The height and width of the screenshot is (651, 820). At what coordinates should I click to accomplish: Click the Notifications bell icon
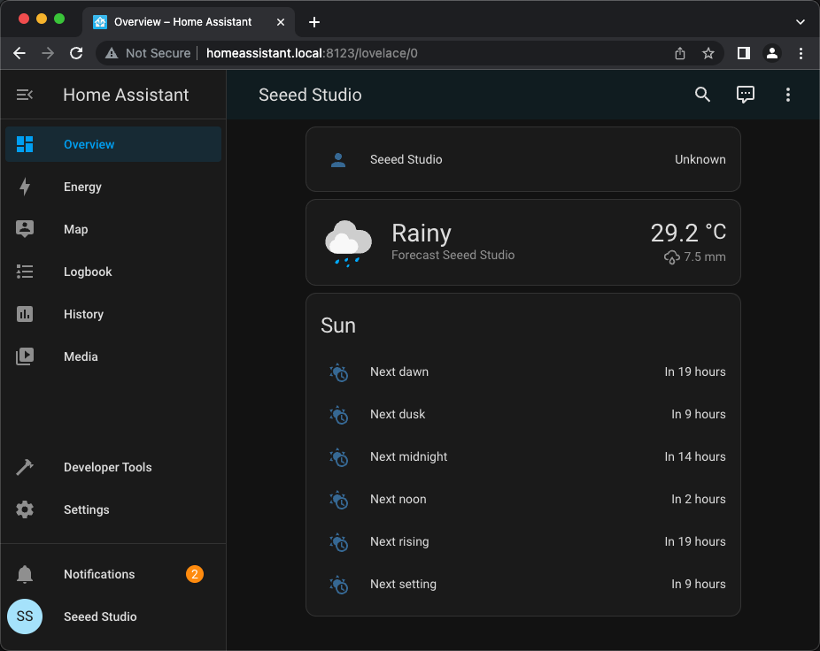tap(25, 574)
